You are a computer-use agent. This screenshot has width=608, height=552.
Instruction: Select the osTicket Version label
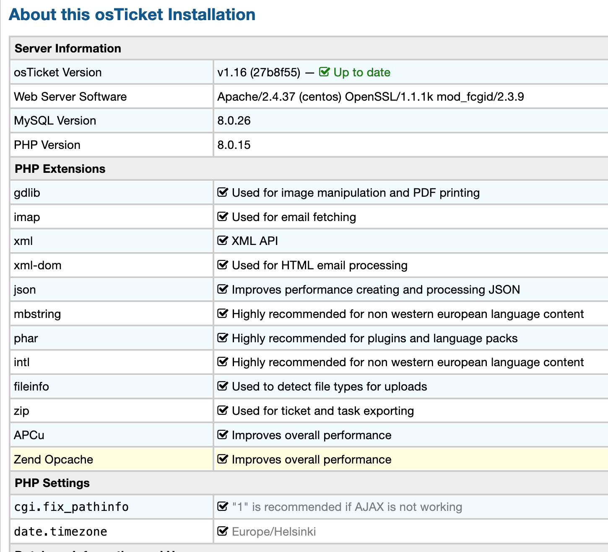click(58, 72)
